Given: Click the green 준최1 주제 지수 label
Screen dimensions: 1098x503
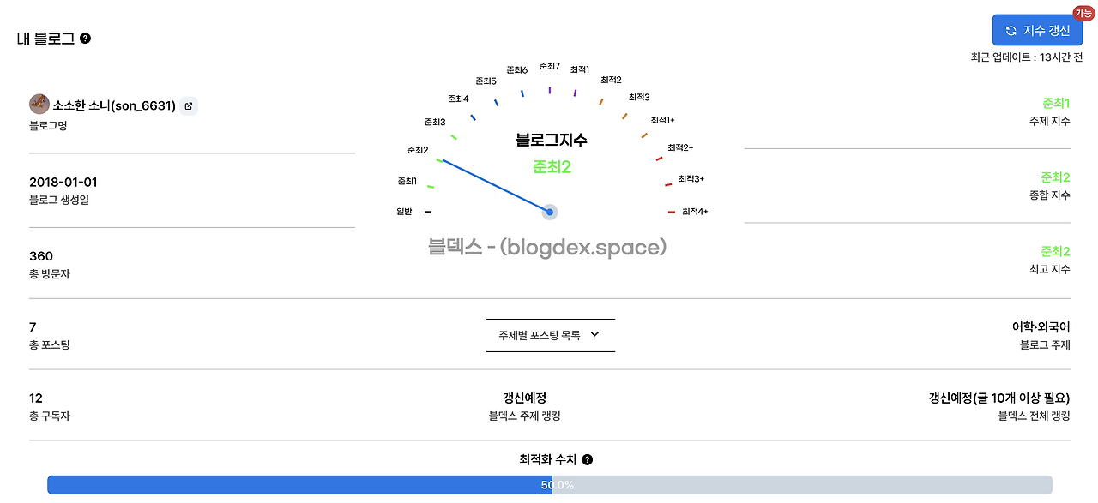Looking at the screenshot, I should click(1054, 103).
